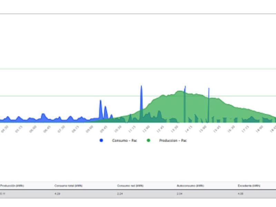Select the Excedente (kWh) column header
This screenshot has height=207, width=276.
pyautogui.click(x=249, y=186)
